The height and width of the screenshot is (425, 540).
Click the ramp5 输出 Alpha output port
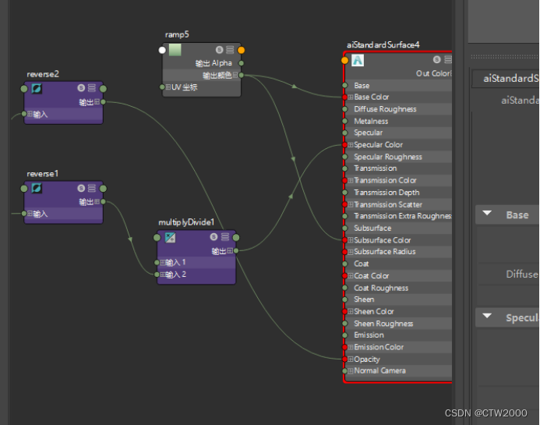tap(241, 63)
